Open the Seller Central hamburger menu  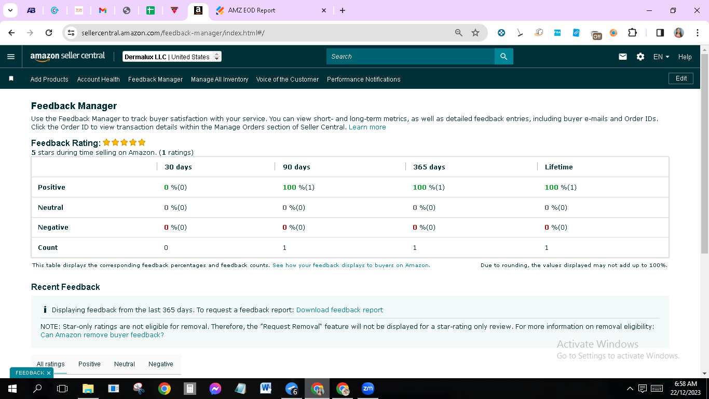coord(11,57)
